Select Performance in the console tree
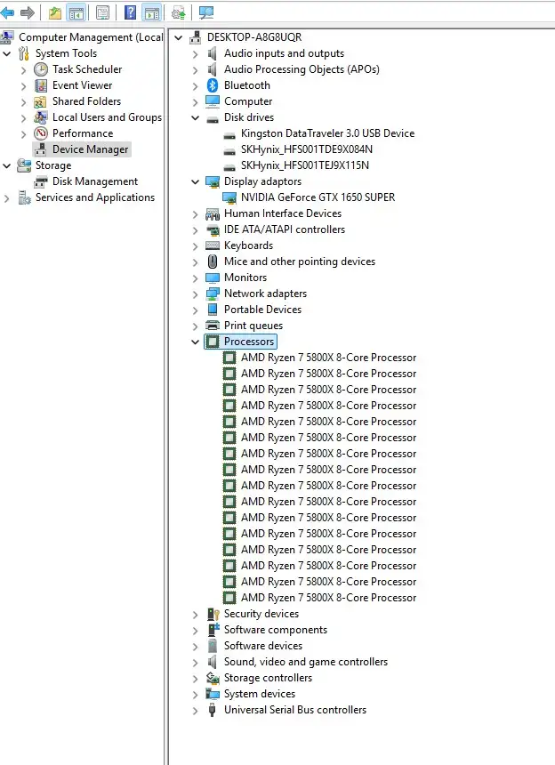The height and width of the screenshot is (765, 555). tap(83, 133)
